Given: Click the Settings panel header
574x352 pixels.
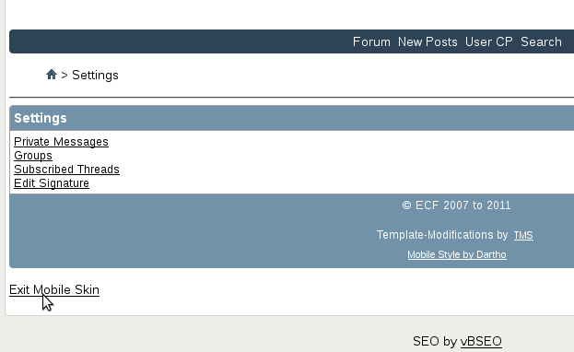Looking at the screenshot, I should point(292,118).
